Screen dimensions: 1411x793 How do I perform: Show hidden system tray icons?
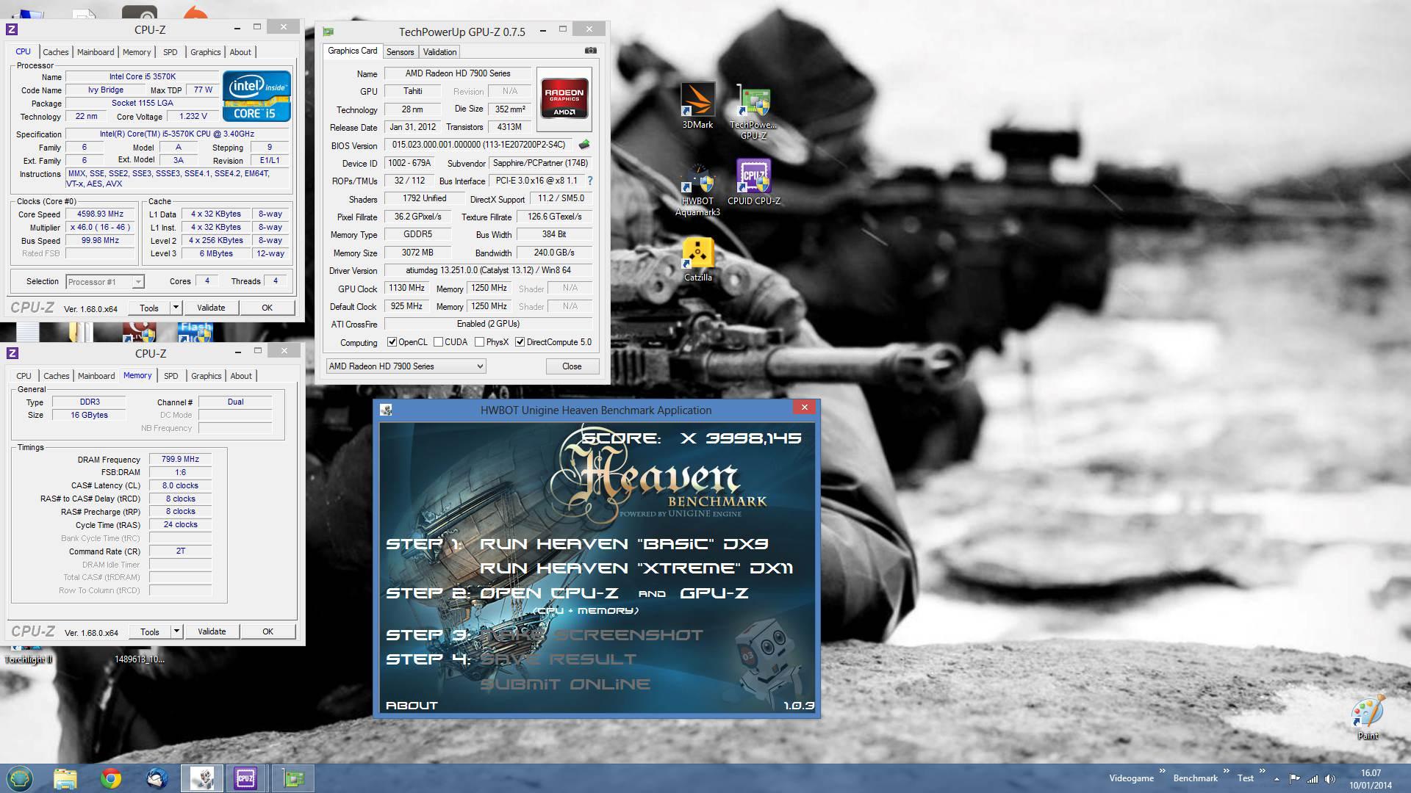1277,779
